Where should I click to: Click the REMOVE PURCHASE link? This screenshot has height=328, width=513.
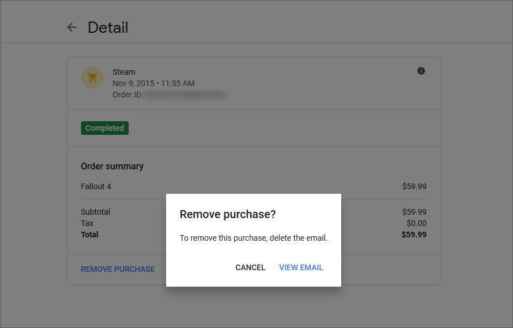click(x=118, y=269)
